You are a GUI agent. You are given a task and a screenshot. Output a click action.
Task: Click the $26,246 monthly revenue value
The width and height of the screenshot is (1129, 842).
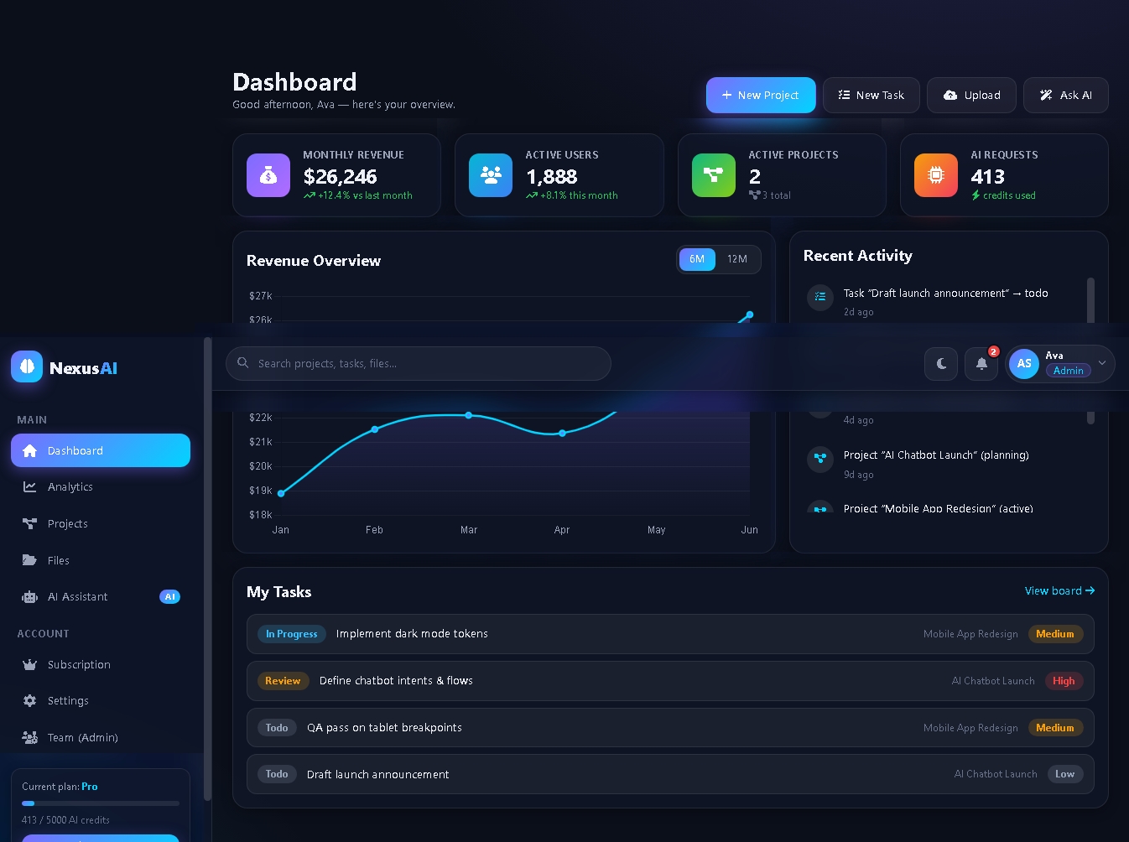[x=340, y=177]
